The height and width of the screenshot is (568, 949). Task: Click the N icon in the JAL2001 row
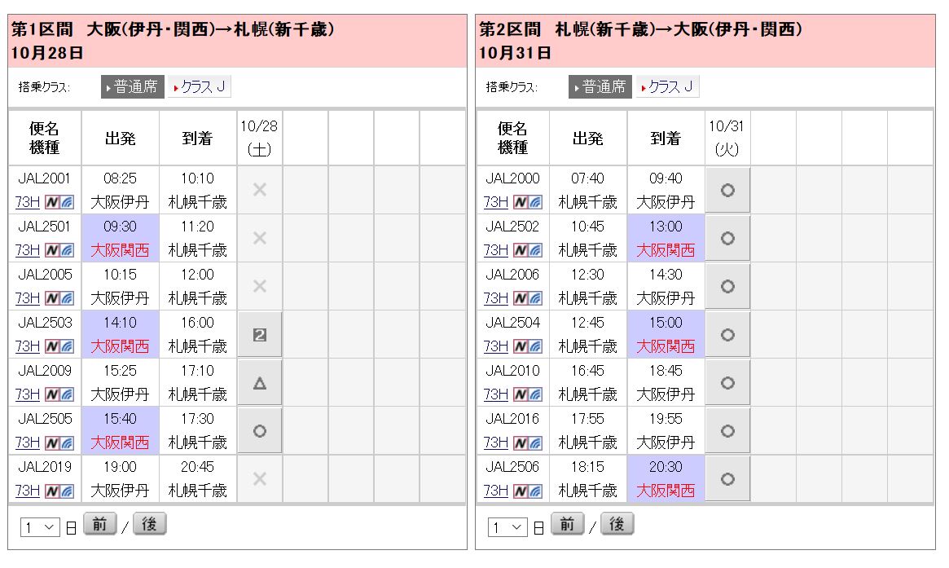[x=52, y=202]
